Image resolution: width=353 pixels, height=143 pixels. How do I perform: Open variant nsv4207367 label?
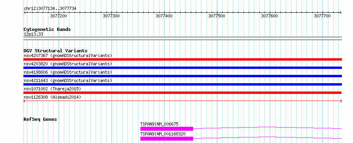click(68, 55)
